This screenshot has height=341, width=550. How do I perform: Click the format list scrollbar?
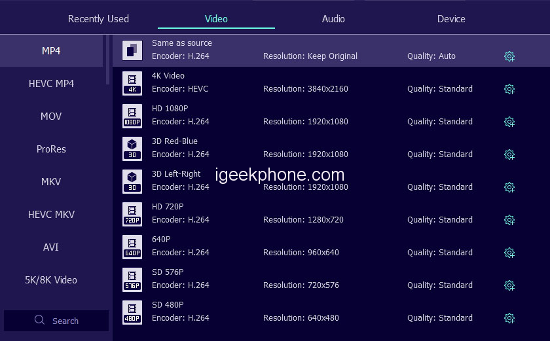(108, 60)
